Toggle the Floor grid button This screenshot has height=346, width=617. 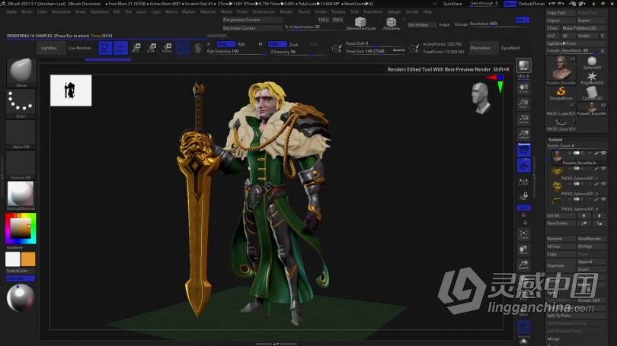pyautogui.click(x=524, y=165)
